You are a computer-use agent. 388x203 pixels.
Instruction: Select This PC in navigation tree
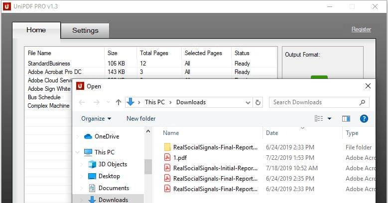(105, 152)
